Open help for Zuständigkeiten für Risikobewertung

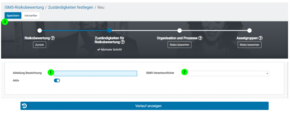(x=123, y=42)
